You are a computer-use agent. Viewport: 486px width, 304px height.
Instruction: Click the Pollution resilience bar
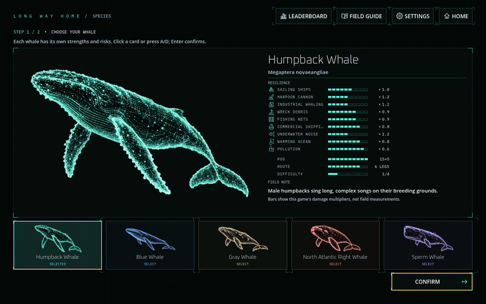(348, 149)
